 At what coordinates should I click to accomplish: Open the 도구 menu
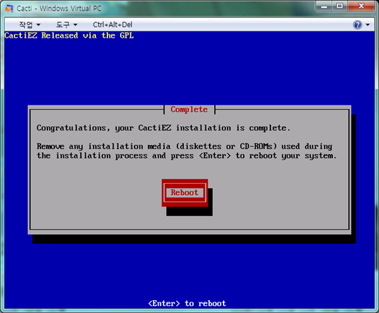click(66, 25)
